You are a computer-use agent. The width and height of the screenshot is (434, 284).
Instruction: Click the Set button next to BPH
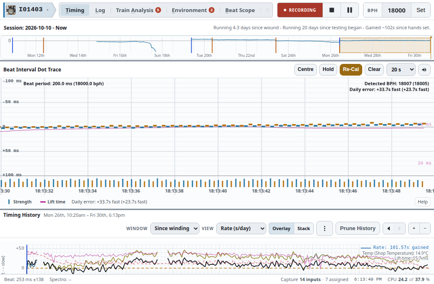pyautogui.click(x=421, y=10)
